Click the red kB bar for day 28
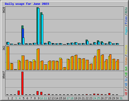 point(109,94)
